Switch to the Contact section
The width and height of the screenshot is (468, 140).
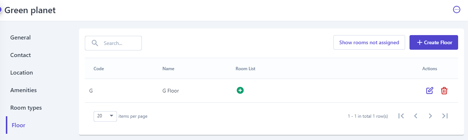pyautogui.click(x=20, y=55)
